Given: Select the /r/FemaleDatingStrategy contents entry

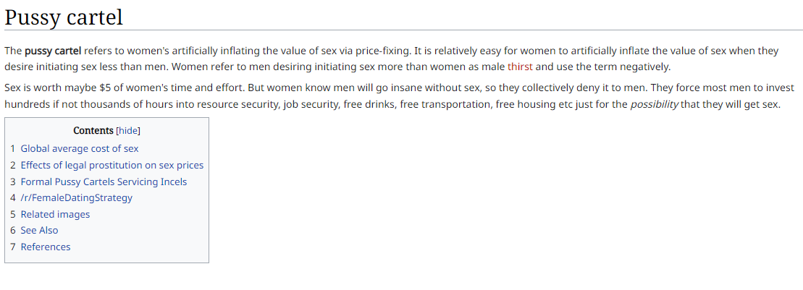Looking at the screenshot, I should click(x=76, y=197).
